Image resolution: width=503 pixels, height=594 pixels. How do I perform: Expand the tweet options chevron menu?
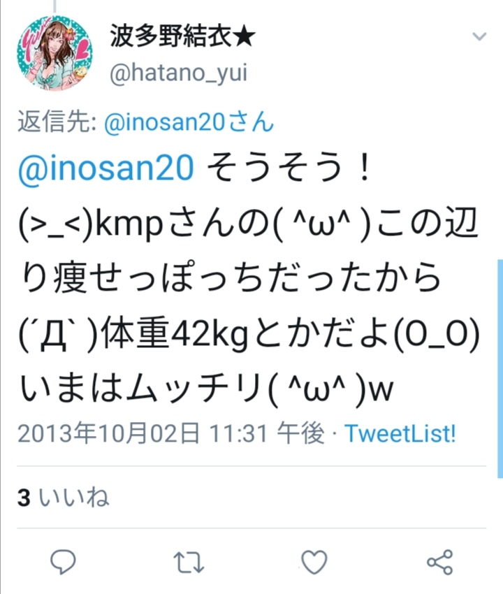click(x=479, y=36)
